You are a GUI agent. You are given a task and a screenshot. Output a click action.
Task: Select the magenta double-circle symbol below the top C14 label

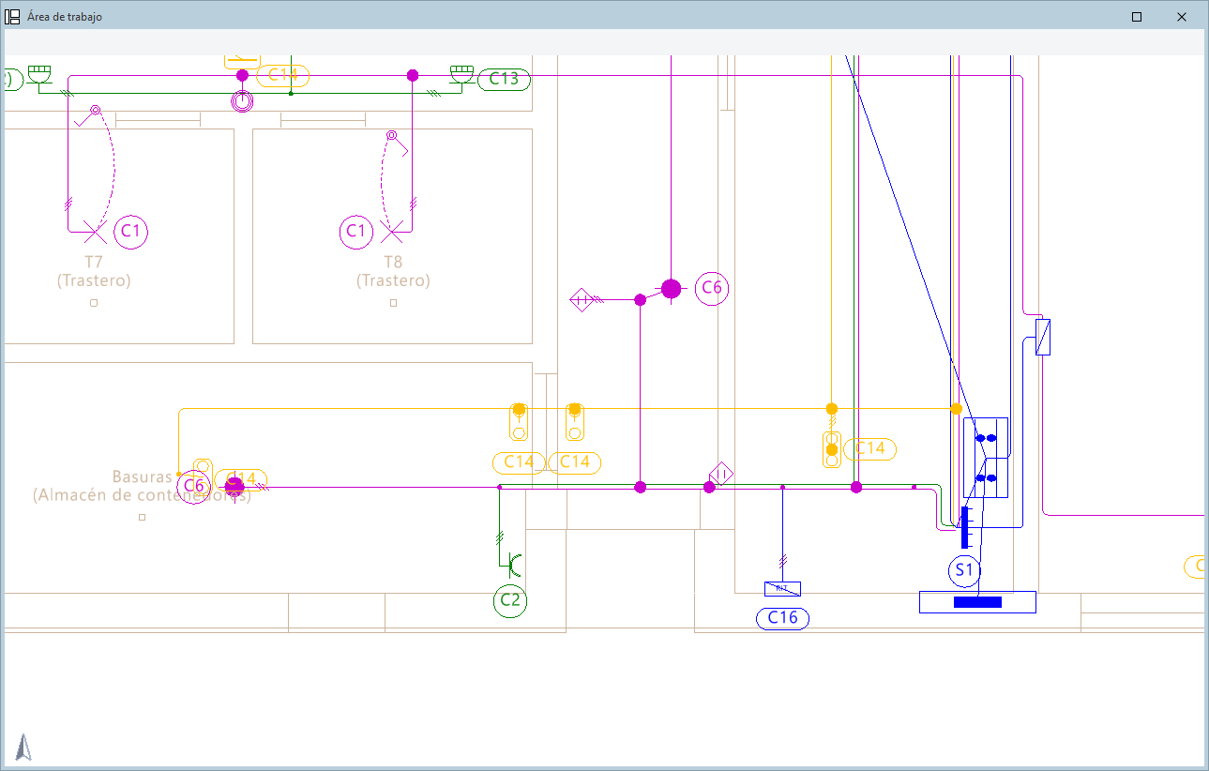tap(242, 101)
